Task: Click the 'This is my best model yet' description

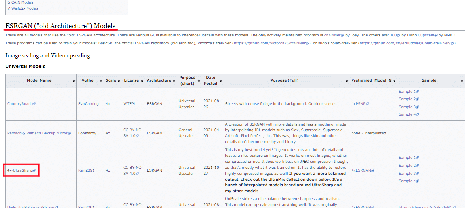Action: tap(286, 170)
